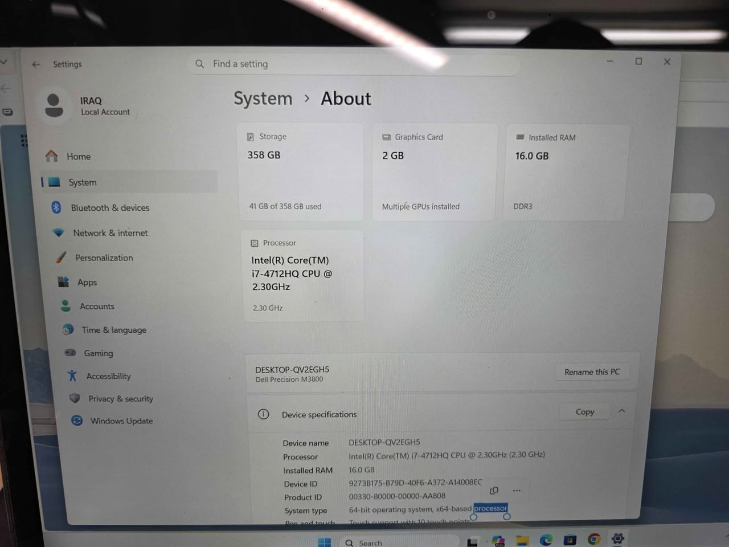The height and width of the screenshot is (547, 729).
Task: Click the Home house icon
Action: 52,156
